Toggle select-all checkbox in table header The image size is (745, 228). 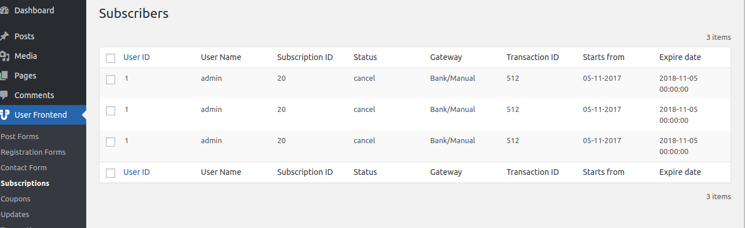[x=111, y=58]
